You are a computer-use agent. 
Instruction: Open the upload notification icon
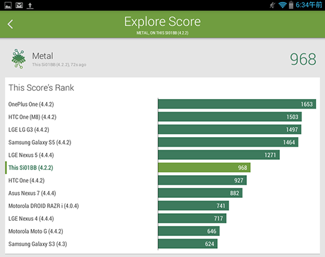click(x=30, y=6)
